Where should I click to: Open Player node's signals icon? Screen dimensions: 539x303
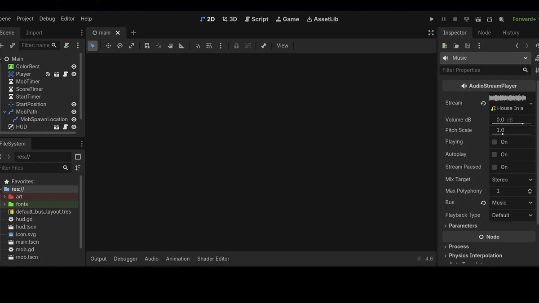pyautogui.click(x=48, y=74)
